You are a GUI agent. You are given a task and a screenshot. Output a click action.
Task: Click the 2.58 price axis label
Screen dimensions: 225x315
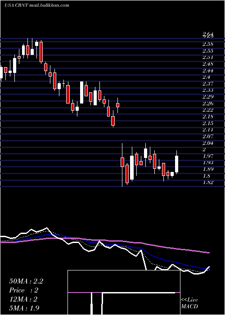pos(208,44)
